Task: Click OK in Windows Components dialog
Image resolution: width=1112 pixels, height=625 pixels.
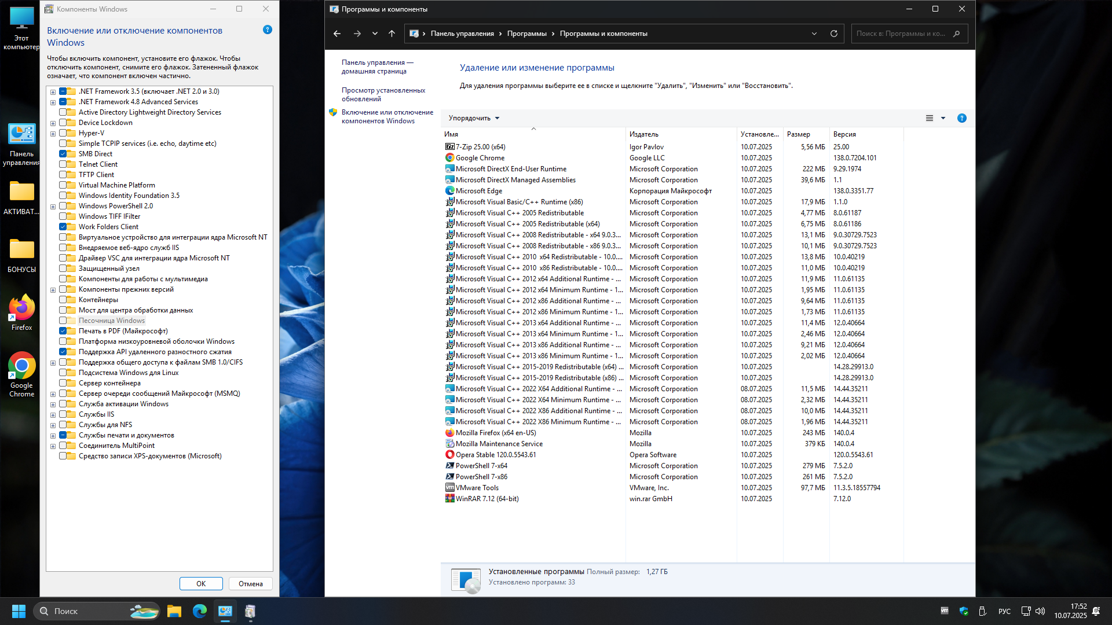Action: coord(201,583)
